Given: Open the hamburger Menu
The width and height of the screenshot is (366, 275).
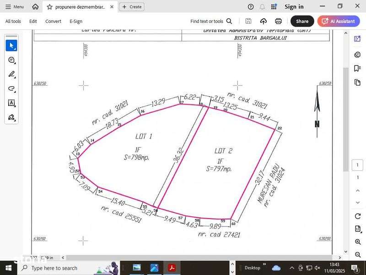Looking at the screenshot, I should (15, 7).
